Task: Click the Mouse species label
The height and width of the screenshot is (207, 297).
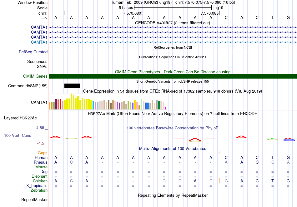Action: point(41,167)
